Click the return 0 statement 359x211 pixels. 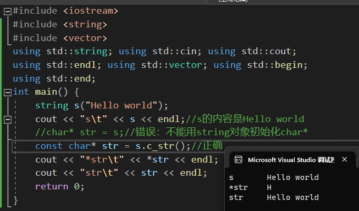[x=59, y=187]
